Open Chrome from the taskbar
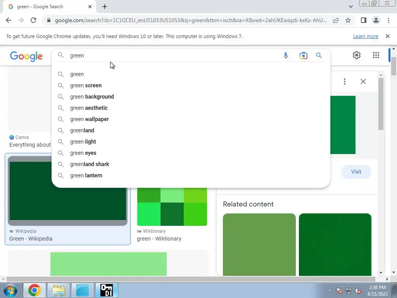 coord(35,290)
